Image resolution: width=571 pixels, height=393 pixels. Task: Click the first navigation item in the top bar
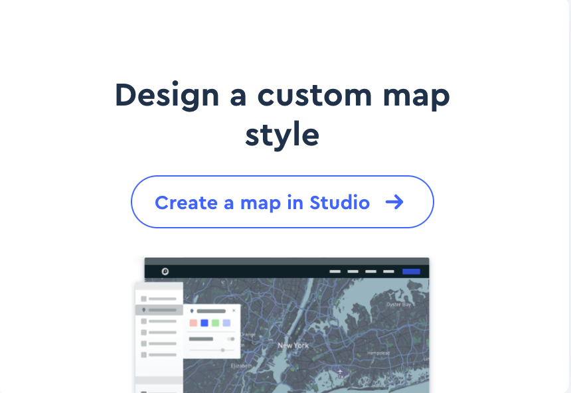pos(335,272)
